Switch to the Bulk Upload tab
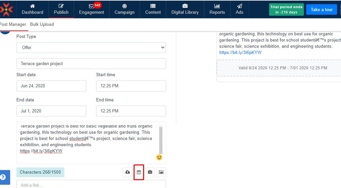Screen dimensions: 341x188 coord(42,25)
